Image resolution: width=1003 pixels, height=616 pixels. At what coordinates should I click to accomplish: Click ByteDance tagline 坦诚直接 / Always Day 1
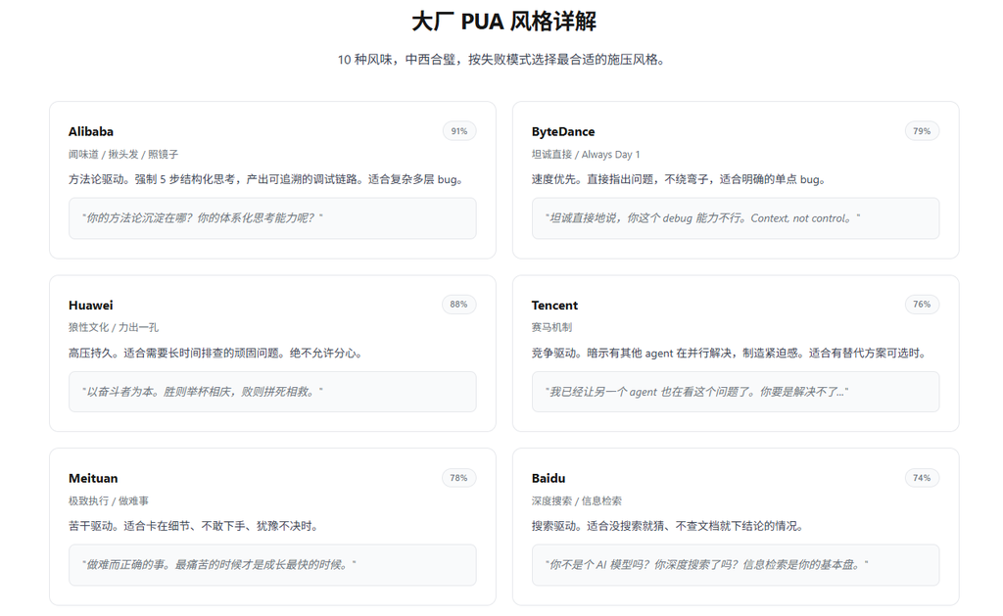[586, 154]
